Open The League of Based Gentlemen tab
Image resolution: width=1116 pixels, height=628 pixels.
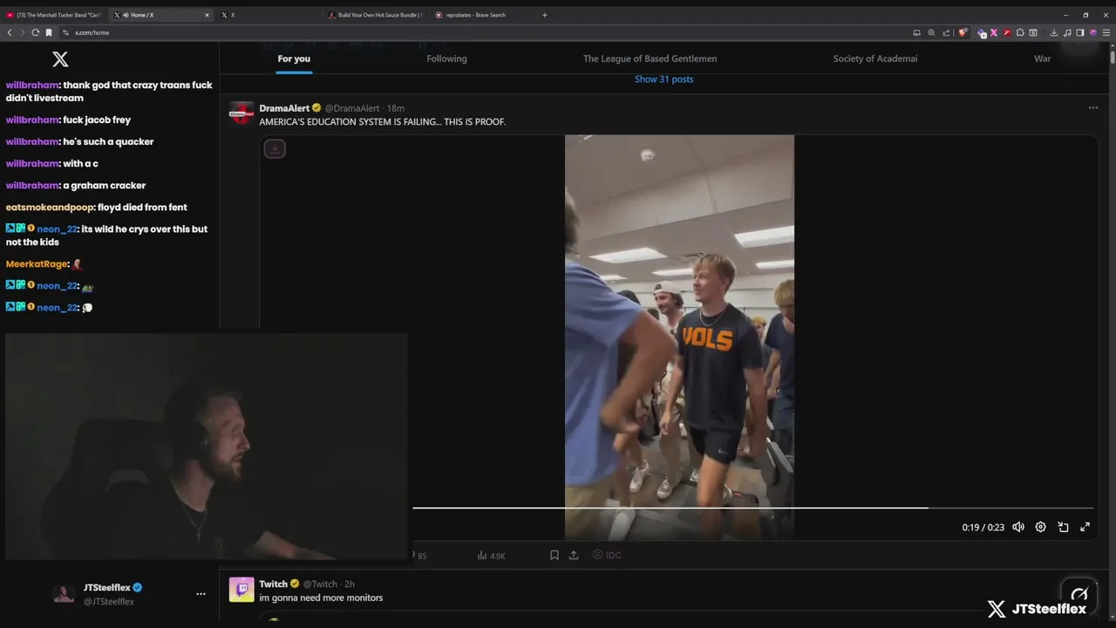tap(650, 58)
